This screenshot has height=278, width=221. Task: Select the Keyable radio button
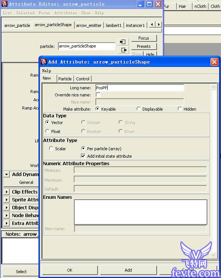(97, 109)
